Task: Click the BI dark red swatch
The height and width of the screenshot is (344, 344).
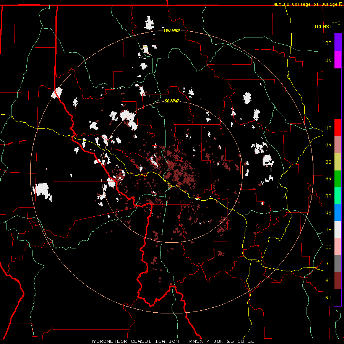Action: [x=338, y=281]
